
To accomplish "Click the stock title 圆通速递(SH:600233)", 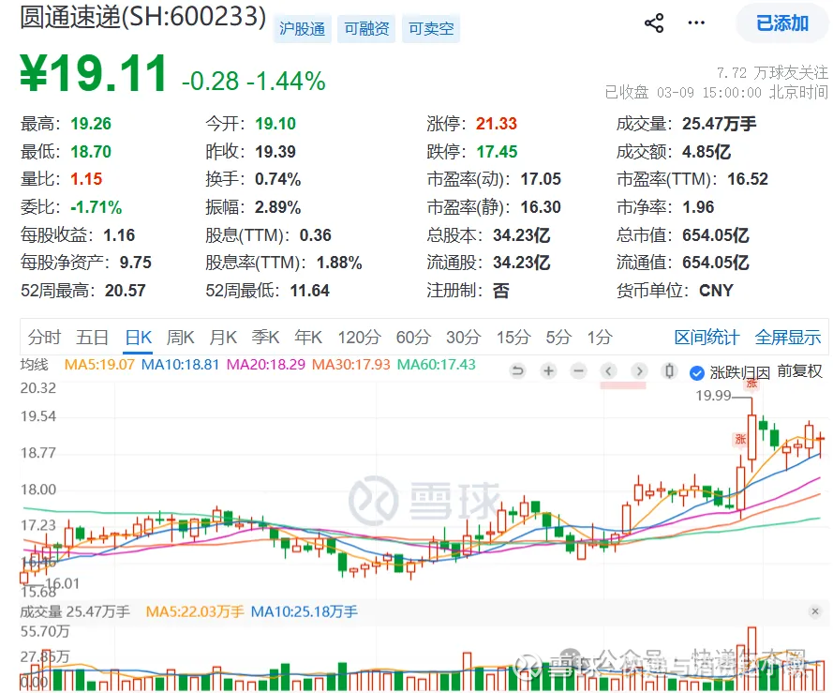I will pos(143,17).
